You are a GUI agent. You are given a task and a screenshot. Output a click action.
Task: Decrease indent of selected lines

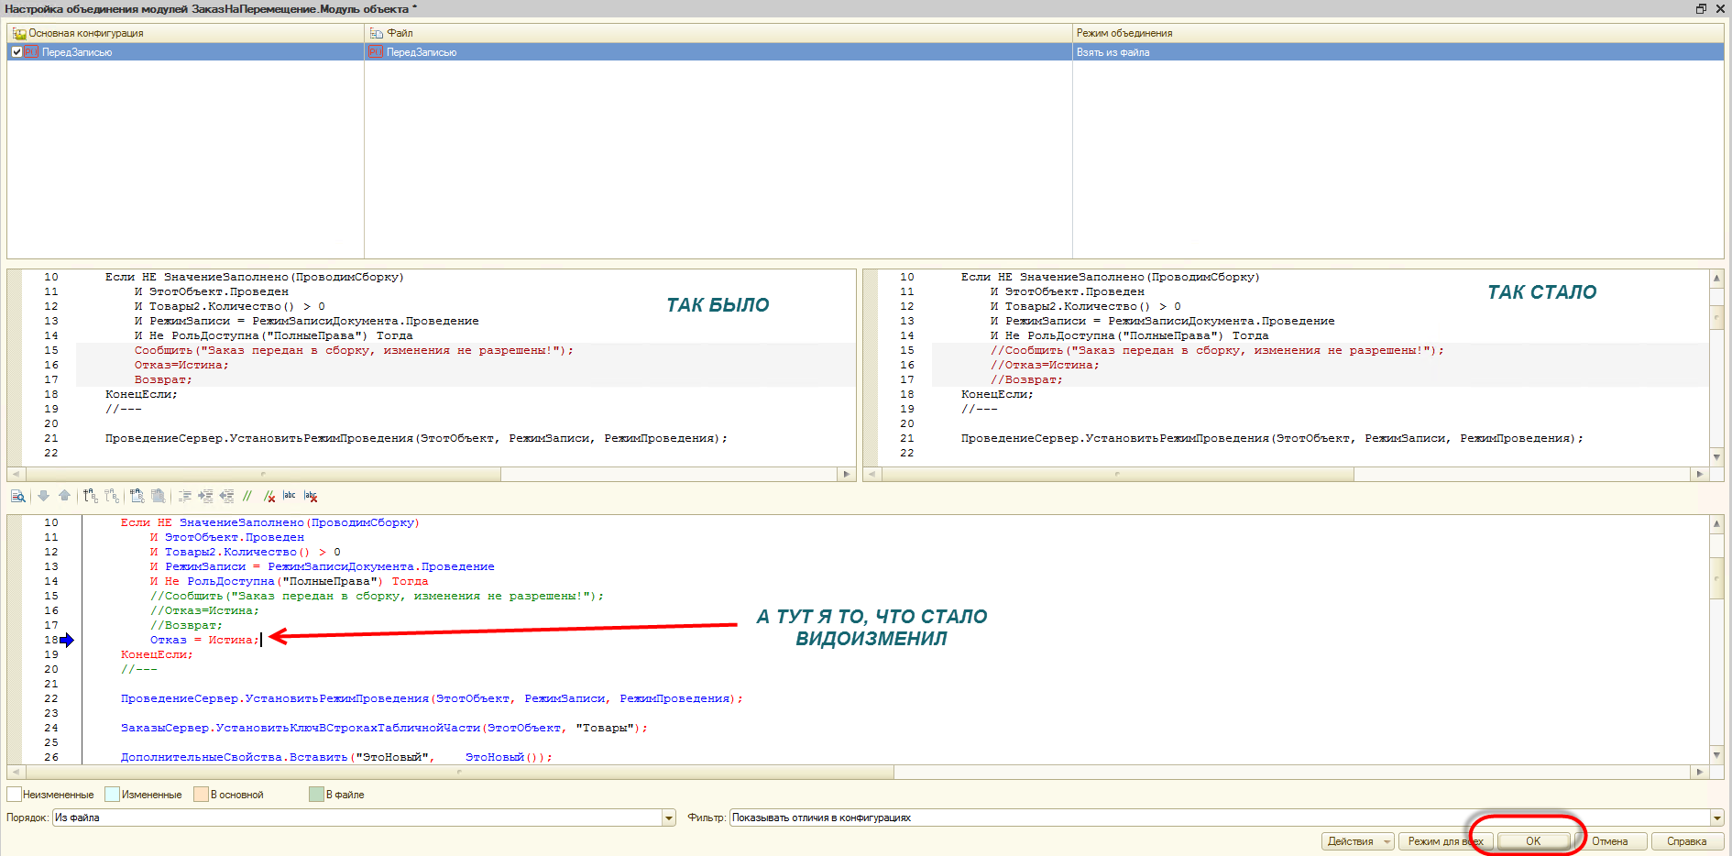pos(226,496)
